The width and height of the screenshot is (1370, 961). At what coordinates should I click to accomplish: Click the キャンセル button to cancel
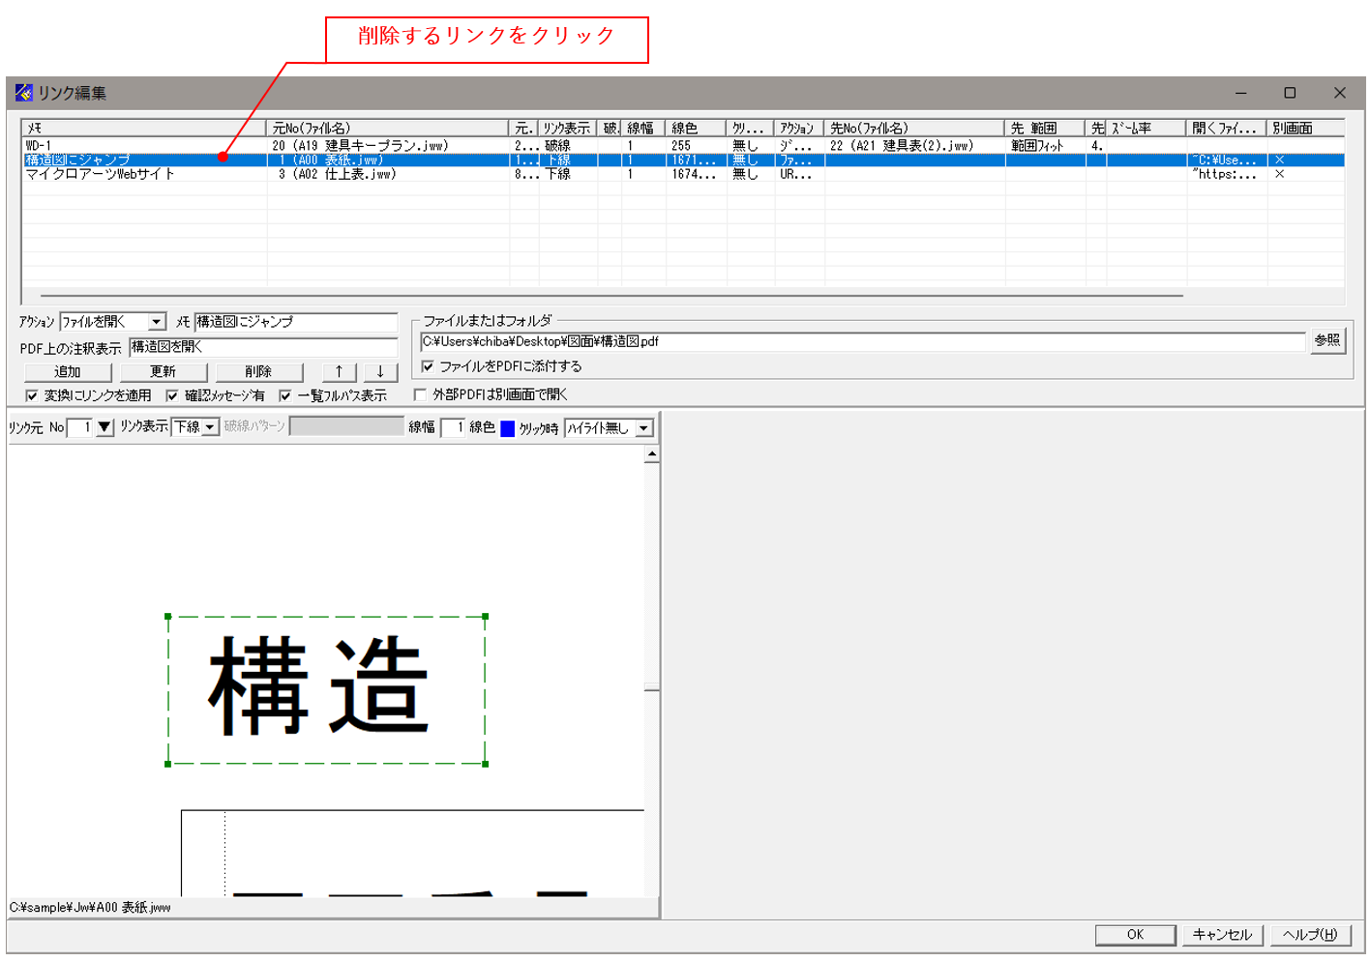[x=1222, y=934]
